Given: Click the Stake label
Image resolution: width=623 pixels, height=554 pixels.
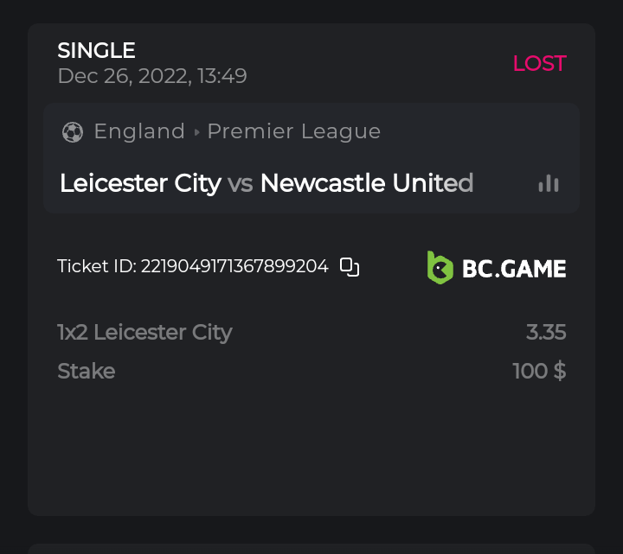Looking at the screenshot, I should click(x=86, y=371).
